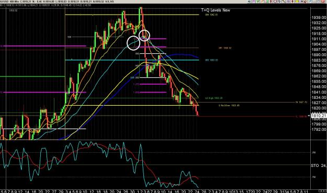Click the black play arrow icon
Viewport: 327px width, 193px height.
click(x=301, y=1)
